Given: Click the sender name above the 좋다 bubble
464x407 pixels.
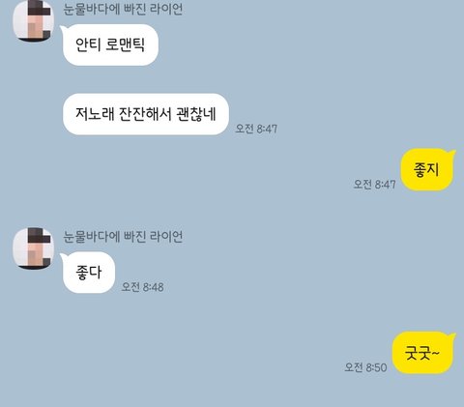Looking at the screenshot, I should [123, 237].
